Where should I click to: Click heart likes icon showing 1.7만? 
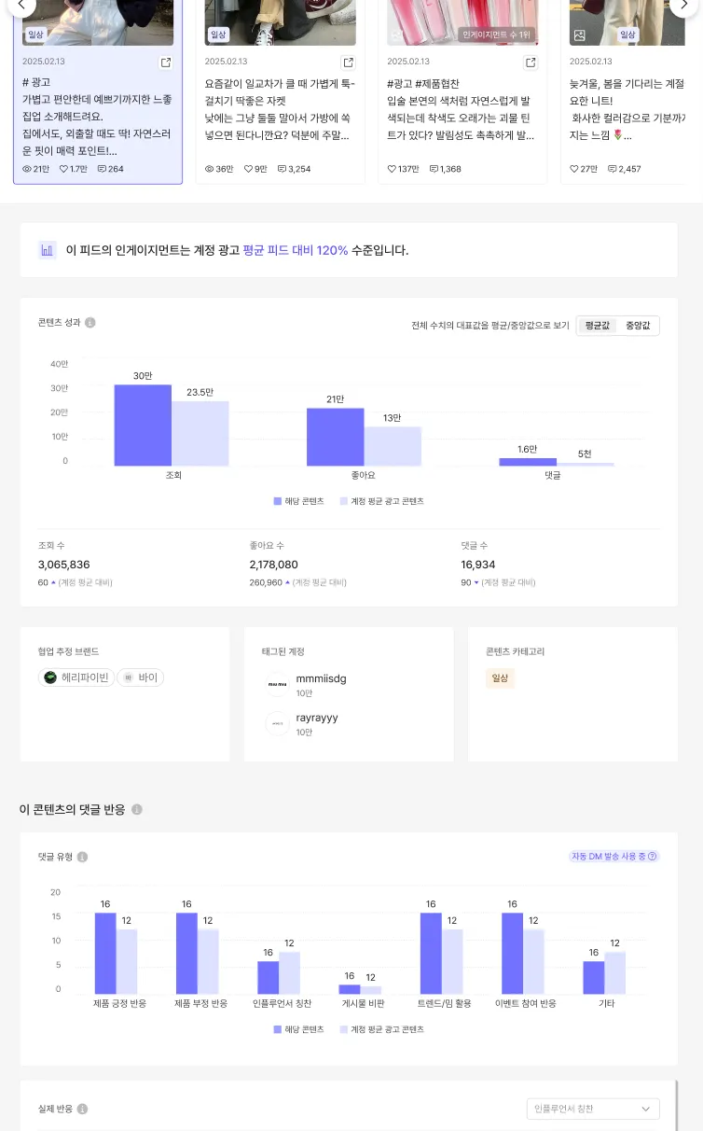click(x=63, y=169)
